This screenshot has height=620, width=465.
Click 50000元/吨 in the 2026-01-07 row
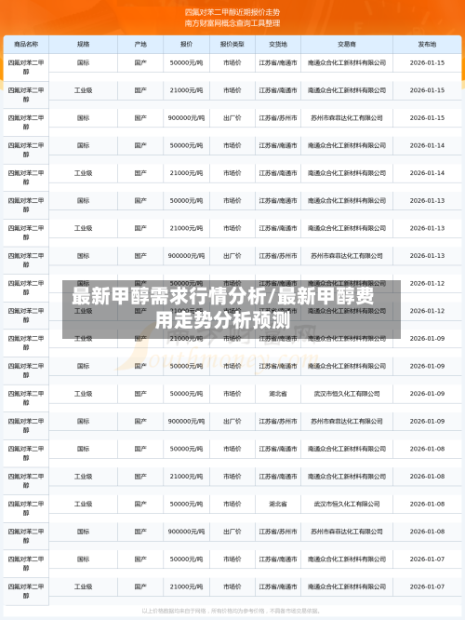(186, 559)
